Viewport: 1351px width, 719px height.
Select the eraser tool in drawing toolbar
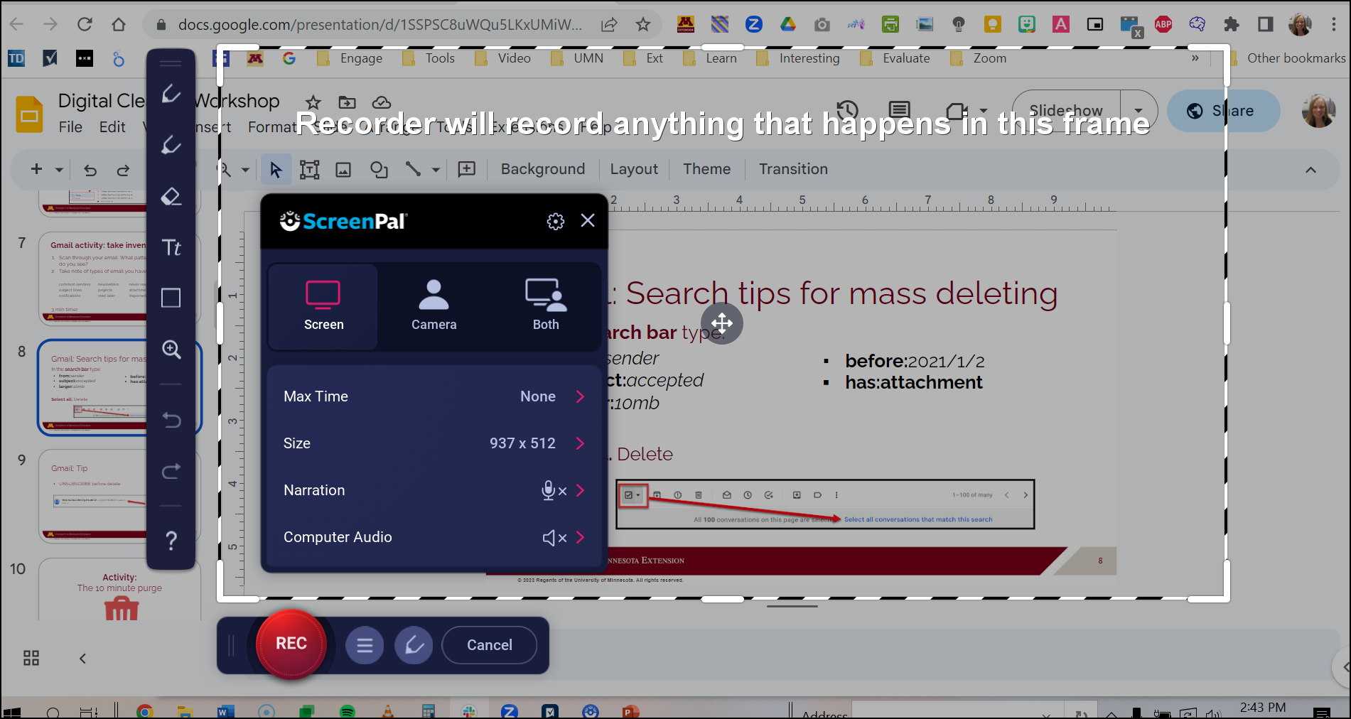pos(171,196)
